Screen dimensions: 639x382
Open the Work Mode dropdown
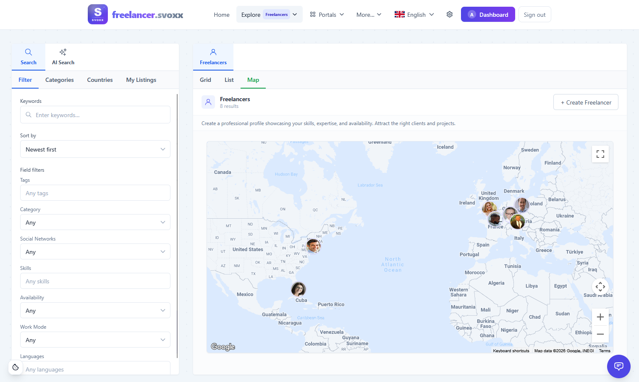[95, 340]
